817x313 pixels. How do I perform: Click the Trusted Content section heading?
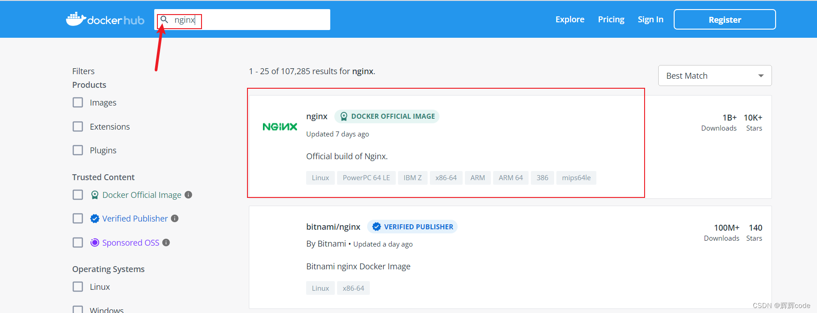(103, 177)
